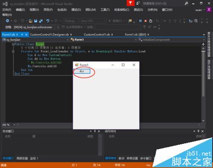Viewport: 213px width, 168px height.
Task: Open the red notifications flag
Action: point(130,3)
